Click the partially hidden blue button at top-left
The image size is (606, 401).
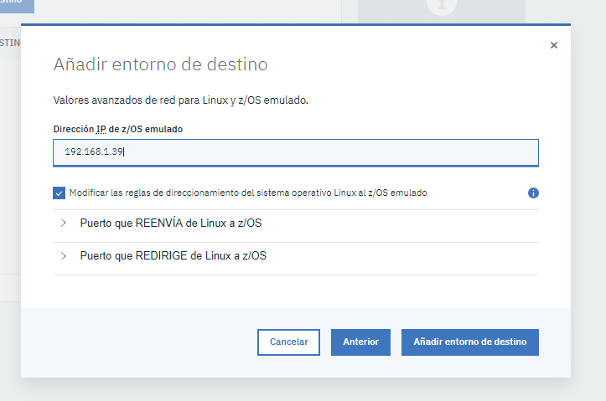tap(17, 5)
